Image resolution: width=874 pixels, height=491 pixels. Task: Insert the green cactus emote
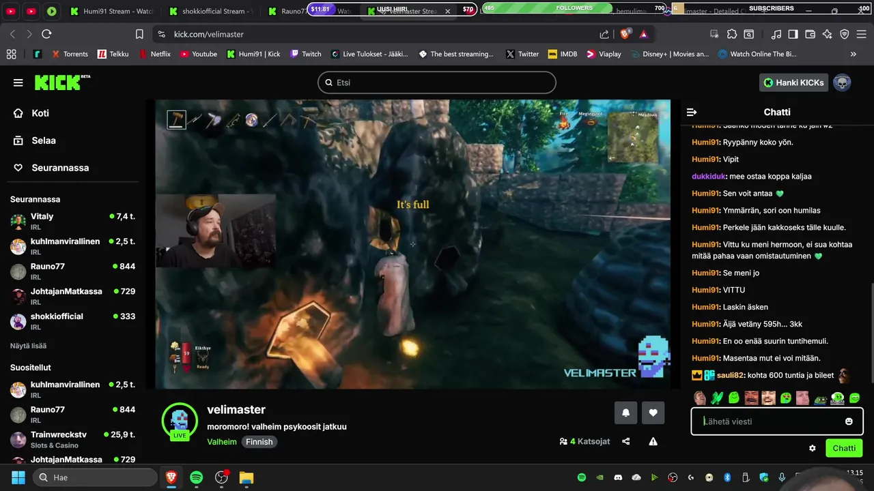point(717,398)
